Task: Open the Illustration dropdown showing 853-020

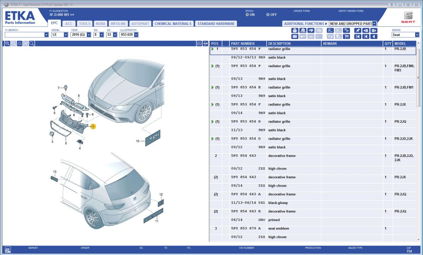Action: [136, 35]
